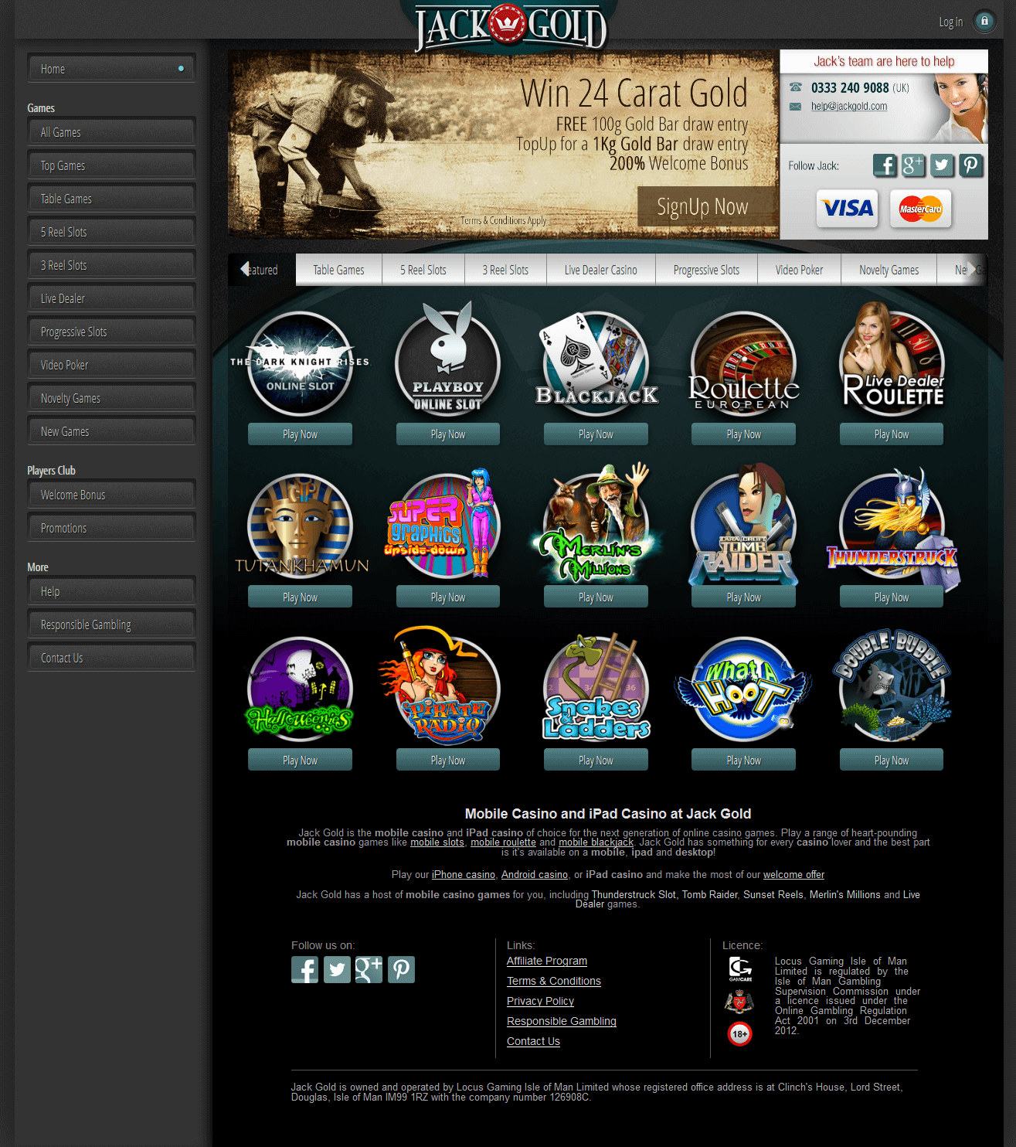Viewport: 1016px width, 1147px height.
Task: Open the Privacy Policy link
Action: [540, 1001]
